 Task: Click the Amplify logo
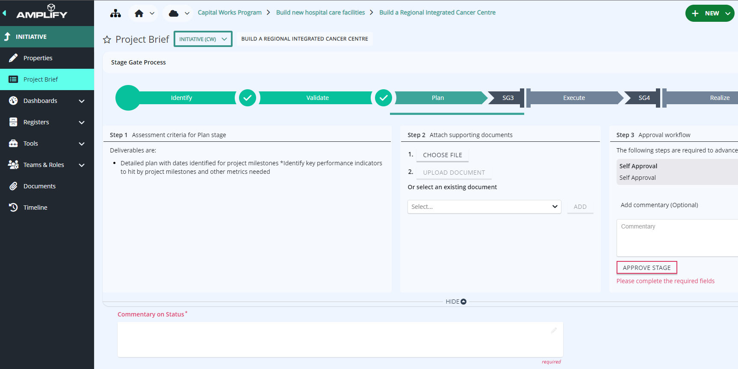[x=42, y=12]
